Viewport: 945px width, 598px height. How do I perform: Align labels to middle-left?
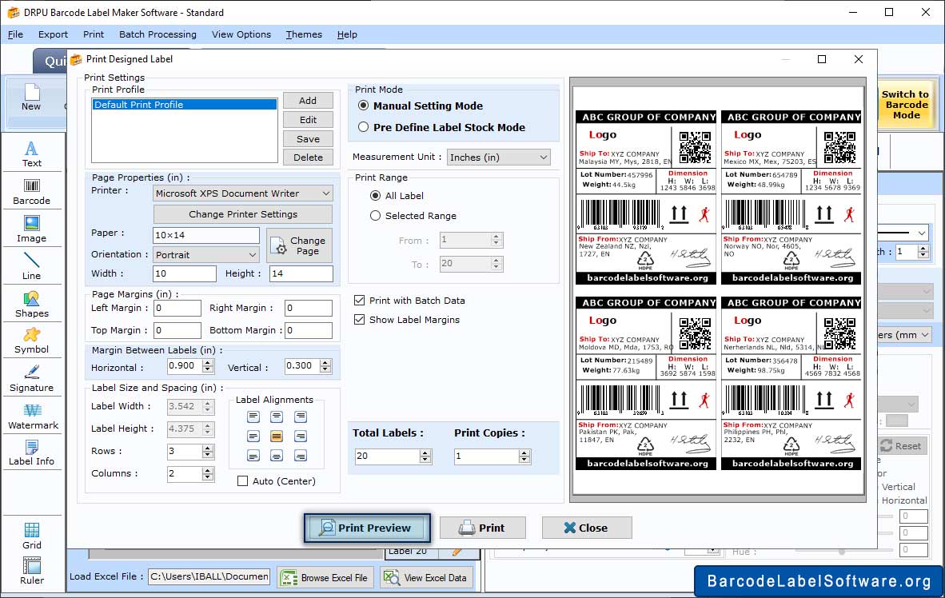coord(253,436)
